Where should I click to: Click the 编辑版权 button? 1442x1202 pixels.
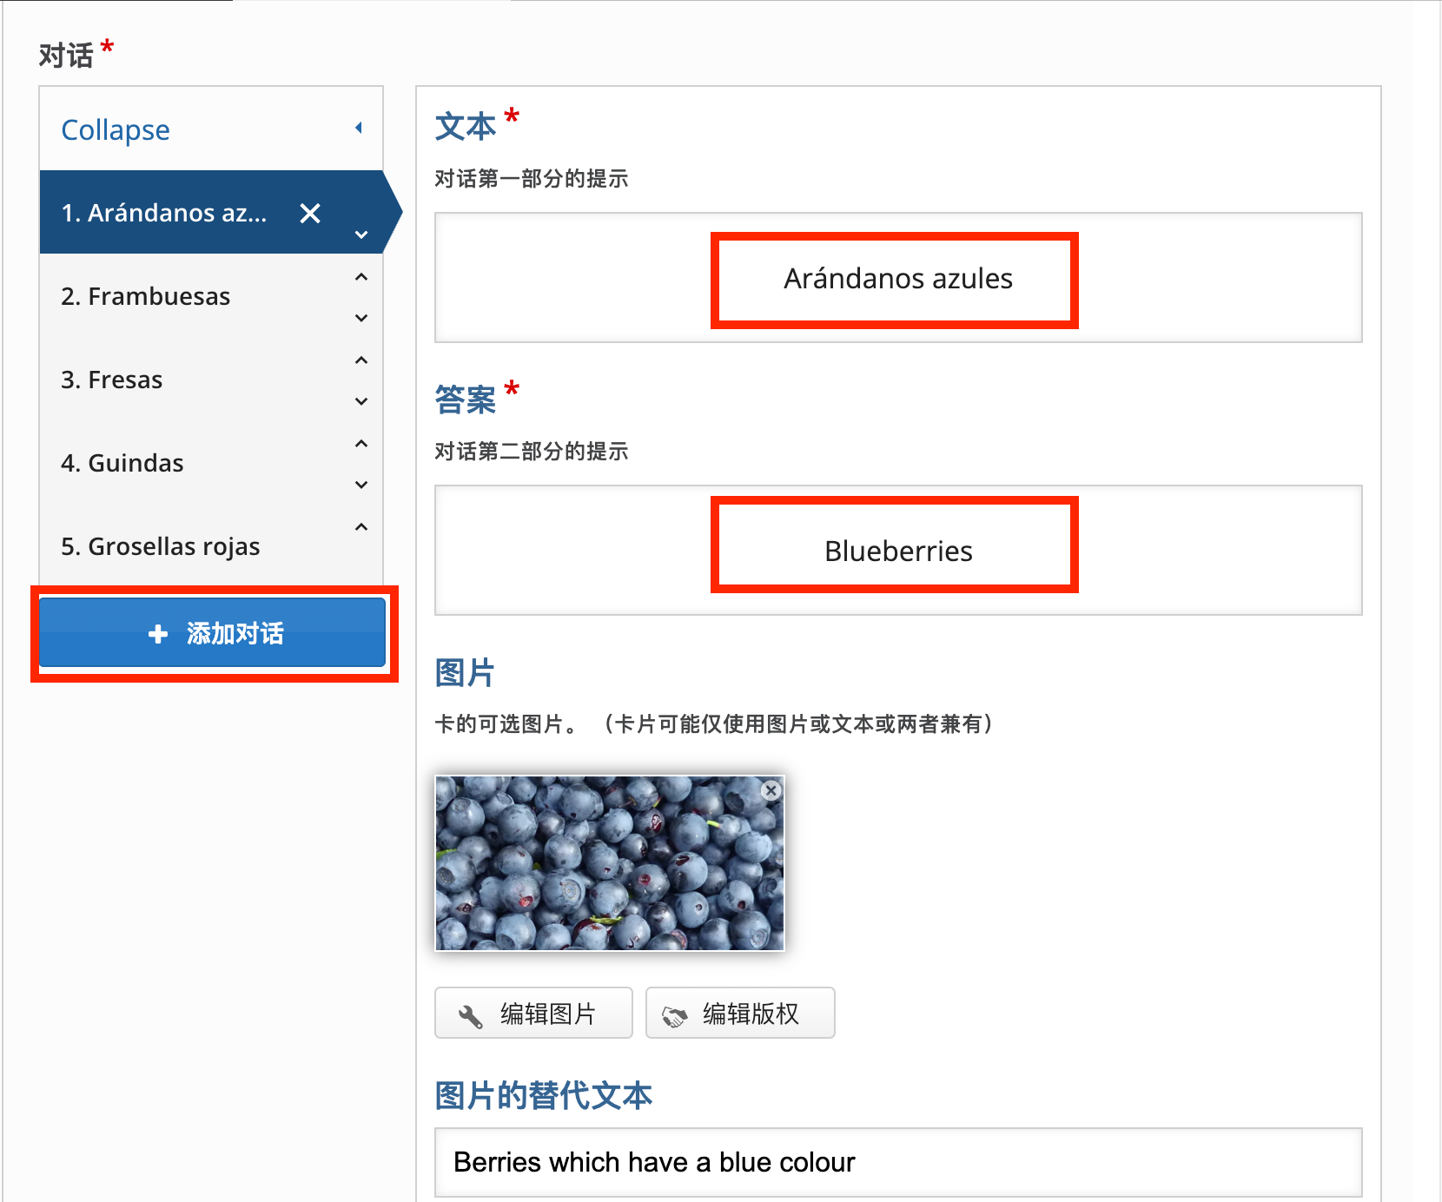coord(740,1013)
